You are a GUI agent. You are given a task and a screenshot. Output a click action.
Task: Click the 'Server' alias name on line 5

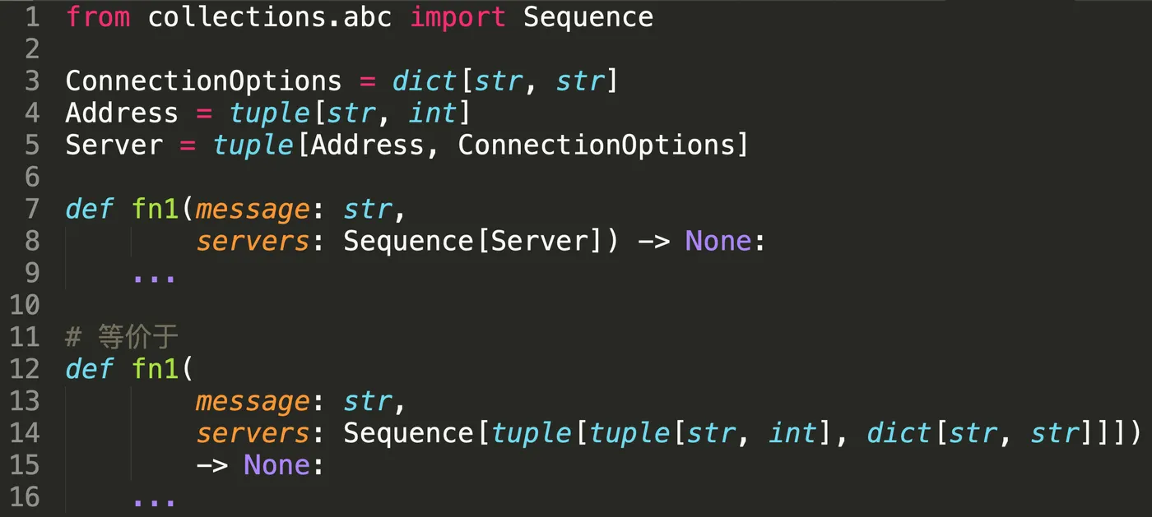(114, 145)
